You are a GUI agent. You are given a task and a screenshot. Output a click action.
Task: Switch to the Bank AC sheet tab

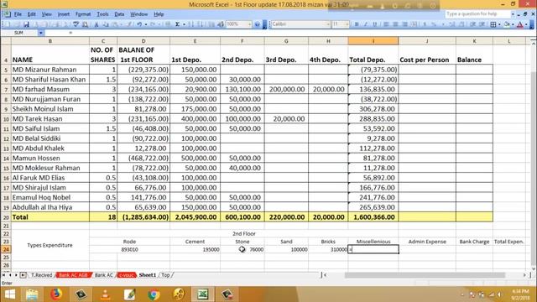104,275
